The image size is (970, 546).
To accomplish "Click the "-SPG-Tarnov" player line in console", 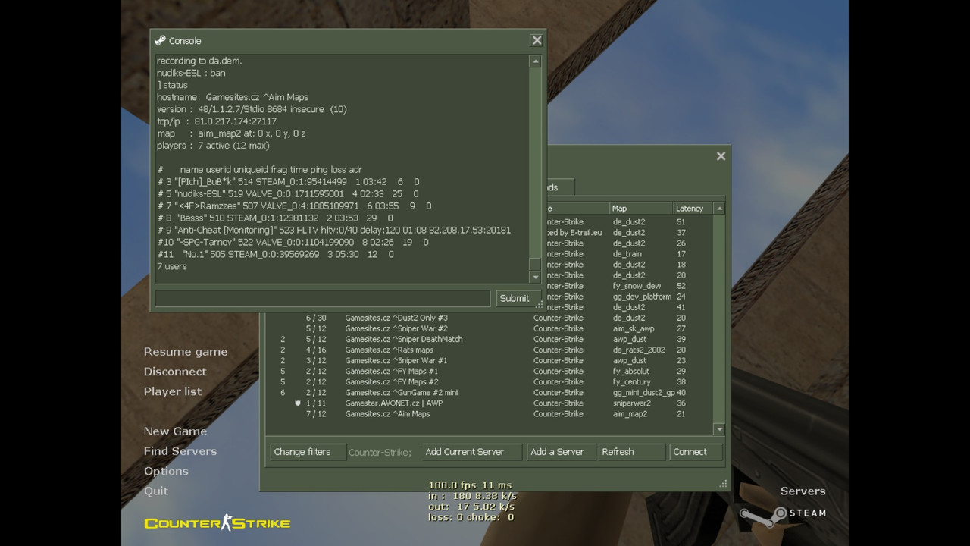I will pyautogui.click(x=293, y=242).
